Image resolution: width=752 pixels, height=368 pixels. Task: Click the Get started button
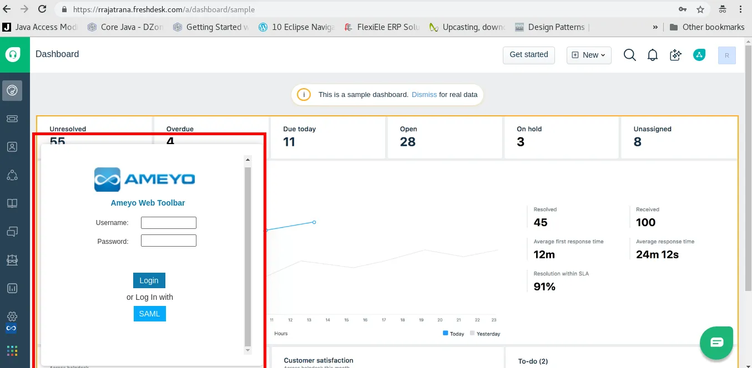coord(529,55)
